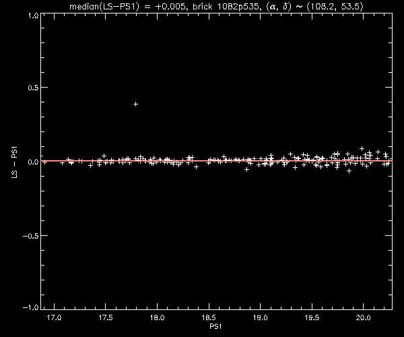The image size is (404, 337).
Task: Click the y-axis tick label '1.0' at top
Action: pos(34,16)
